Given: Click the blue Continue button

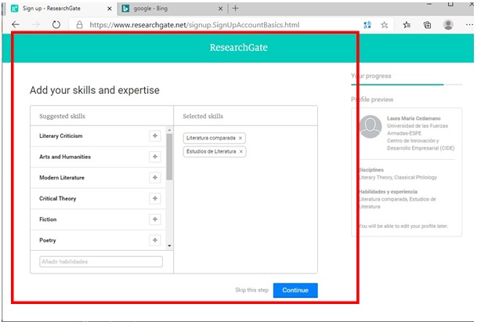Looking at the screenshot, I should (x=295, y=290).
